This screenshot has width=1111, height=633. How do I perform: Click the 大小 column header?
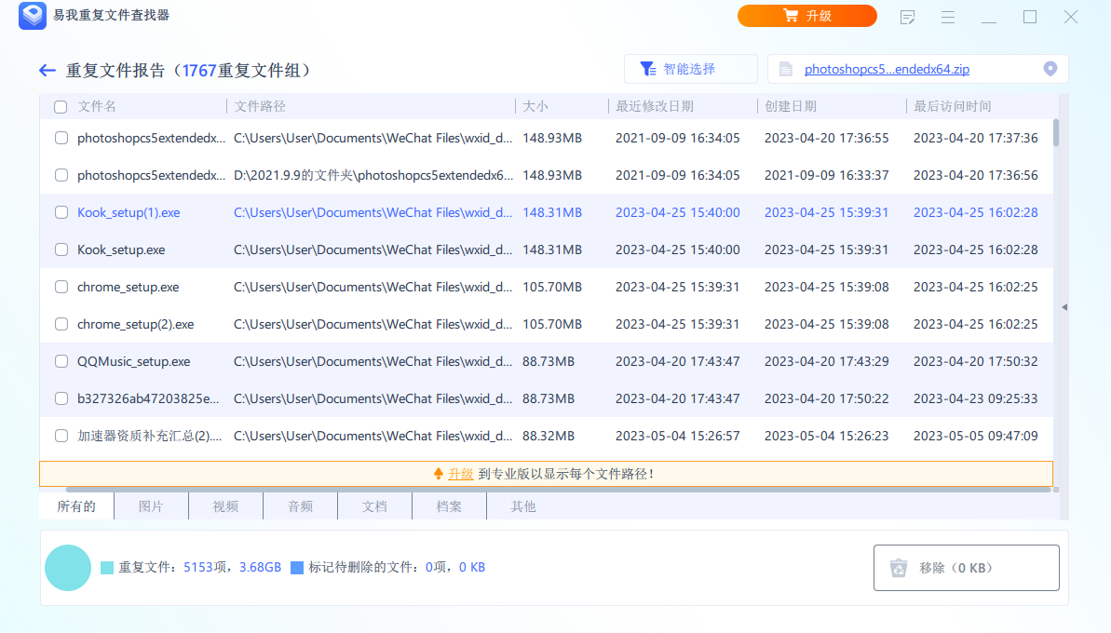pyautogui.click(x=535, y=106)
